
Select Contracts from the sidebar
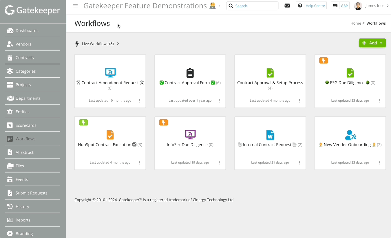[25, 57]
